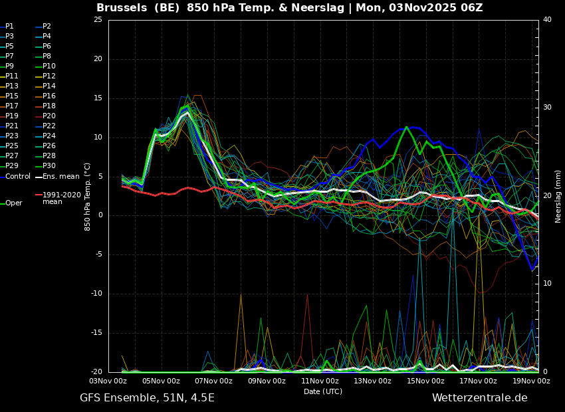Click the P1 legend entry
This screenshot has width=565, height=412.
pos(9,27)
